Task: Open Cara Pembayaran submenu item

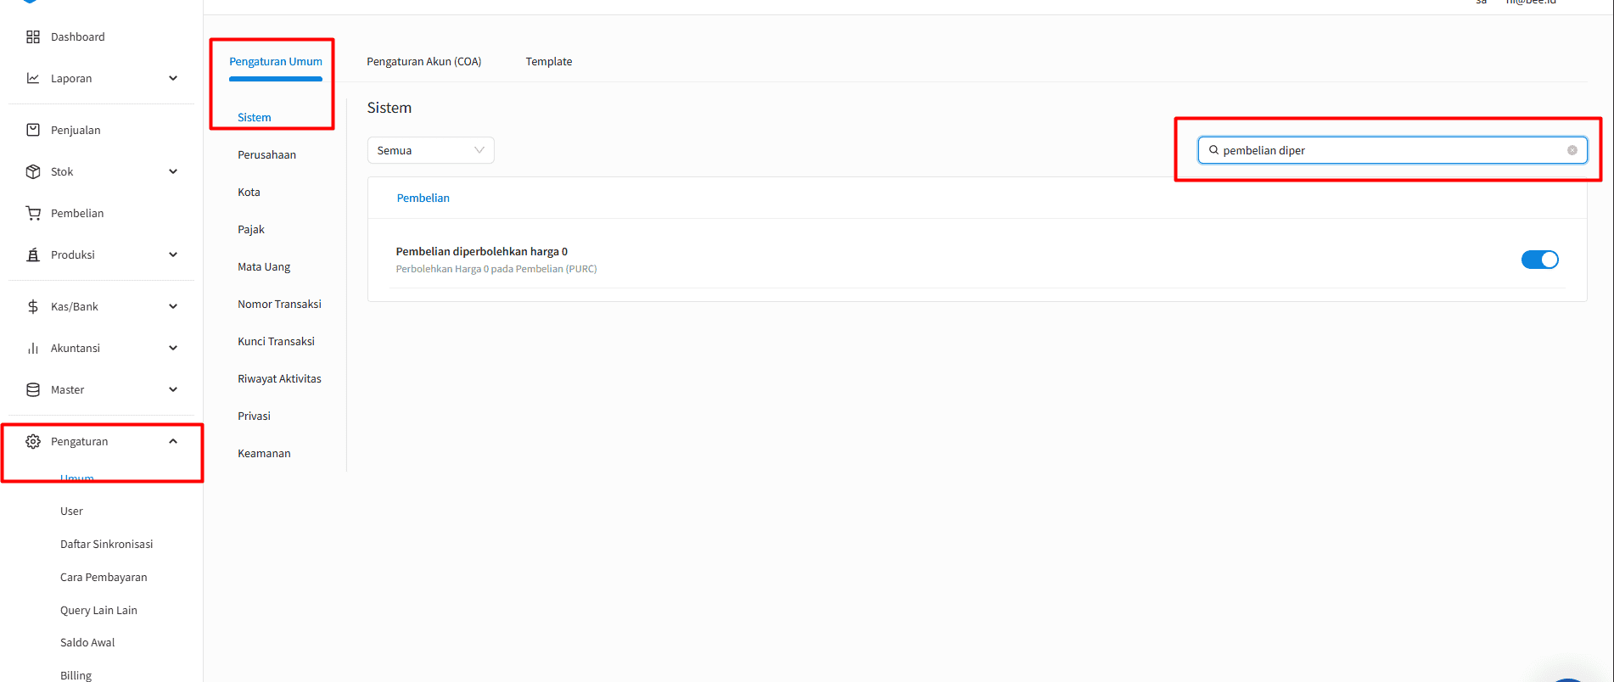Action: [x=104, y=577]
